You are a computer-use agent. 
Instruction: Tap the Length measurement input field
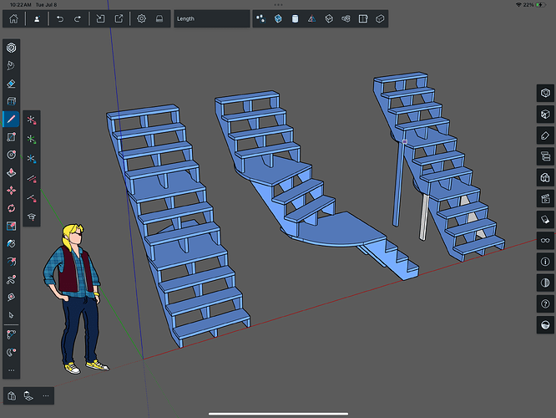(x=211, y=18)
